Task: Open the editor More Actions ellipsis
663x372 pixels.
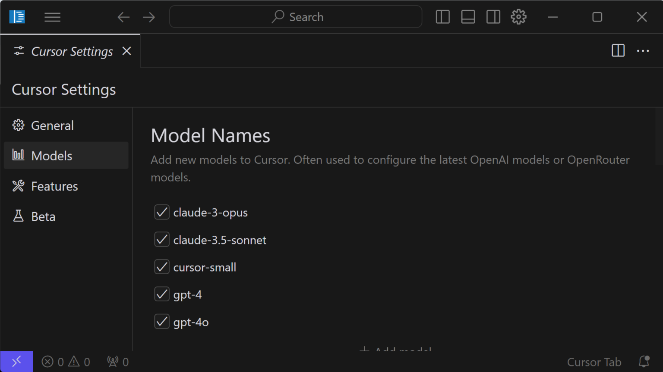Action: (643, 50)
